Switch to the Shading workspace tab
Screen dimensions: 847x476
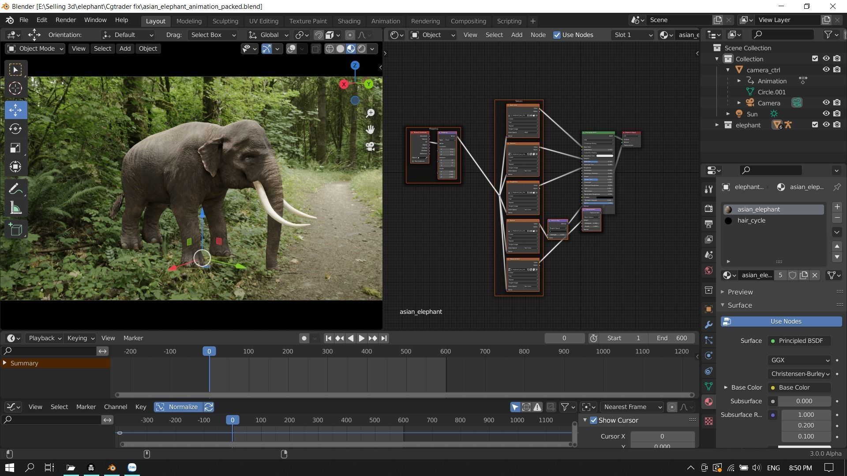(349, 21)
